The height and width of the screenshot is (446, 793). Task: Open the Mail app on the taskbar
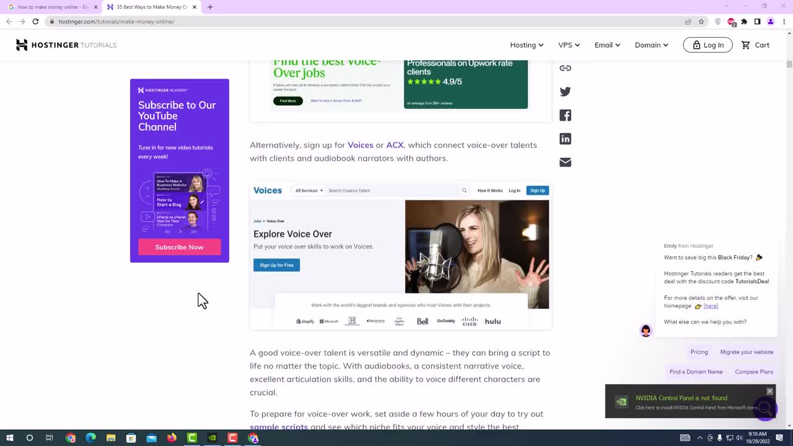[x=151, y=438]
